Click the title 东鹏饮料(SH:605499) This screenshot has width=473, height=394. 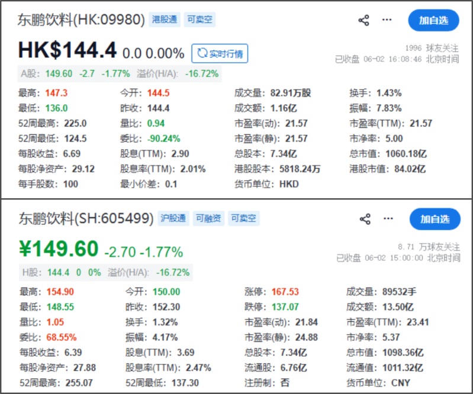pyautogui.click(x=86, y=218)
